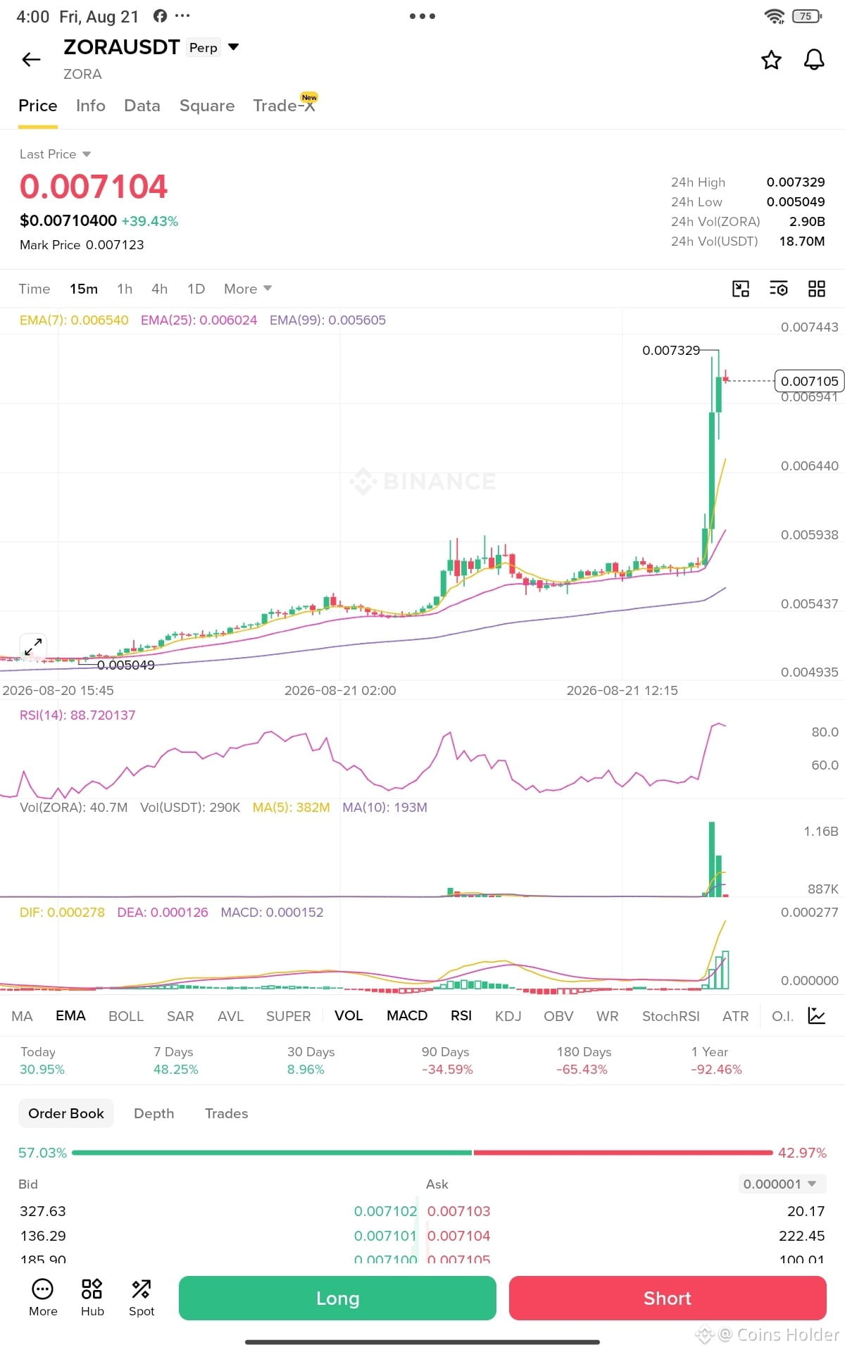
Task: Select the Price tab
Action: tap(38, 106)
